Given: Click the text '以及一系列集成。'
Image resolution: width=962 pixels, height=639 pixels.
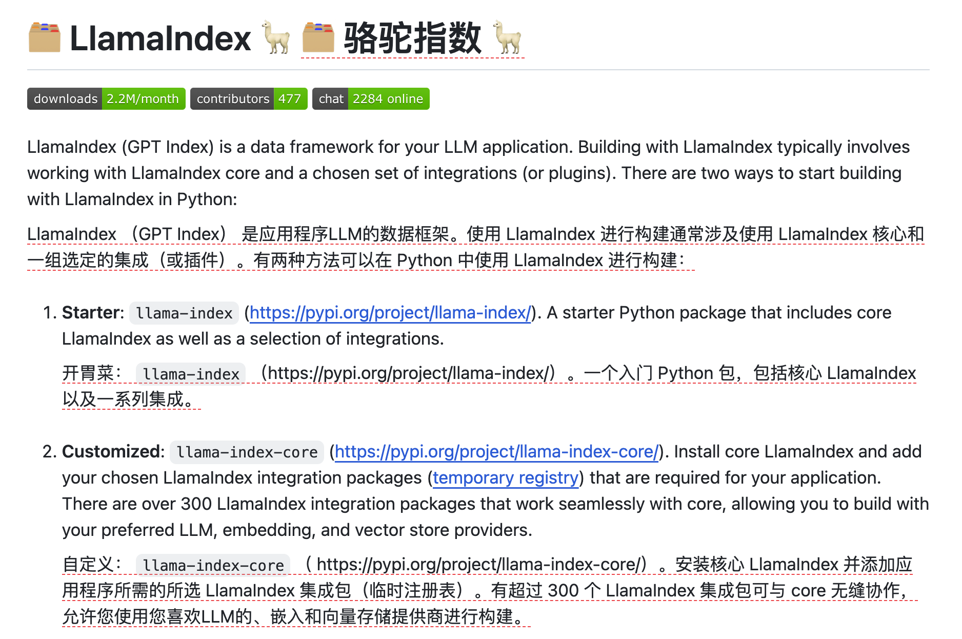Looking at the screenshot, I should [131, 399].
